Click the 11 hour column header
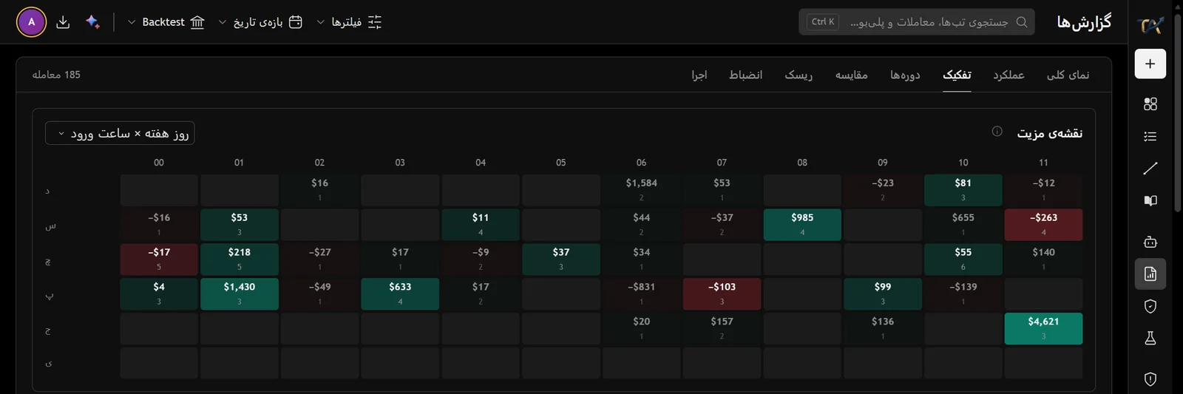 pyautogui.click(x=1043, y=163)
